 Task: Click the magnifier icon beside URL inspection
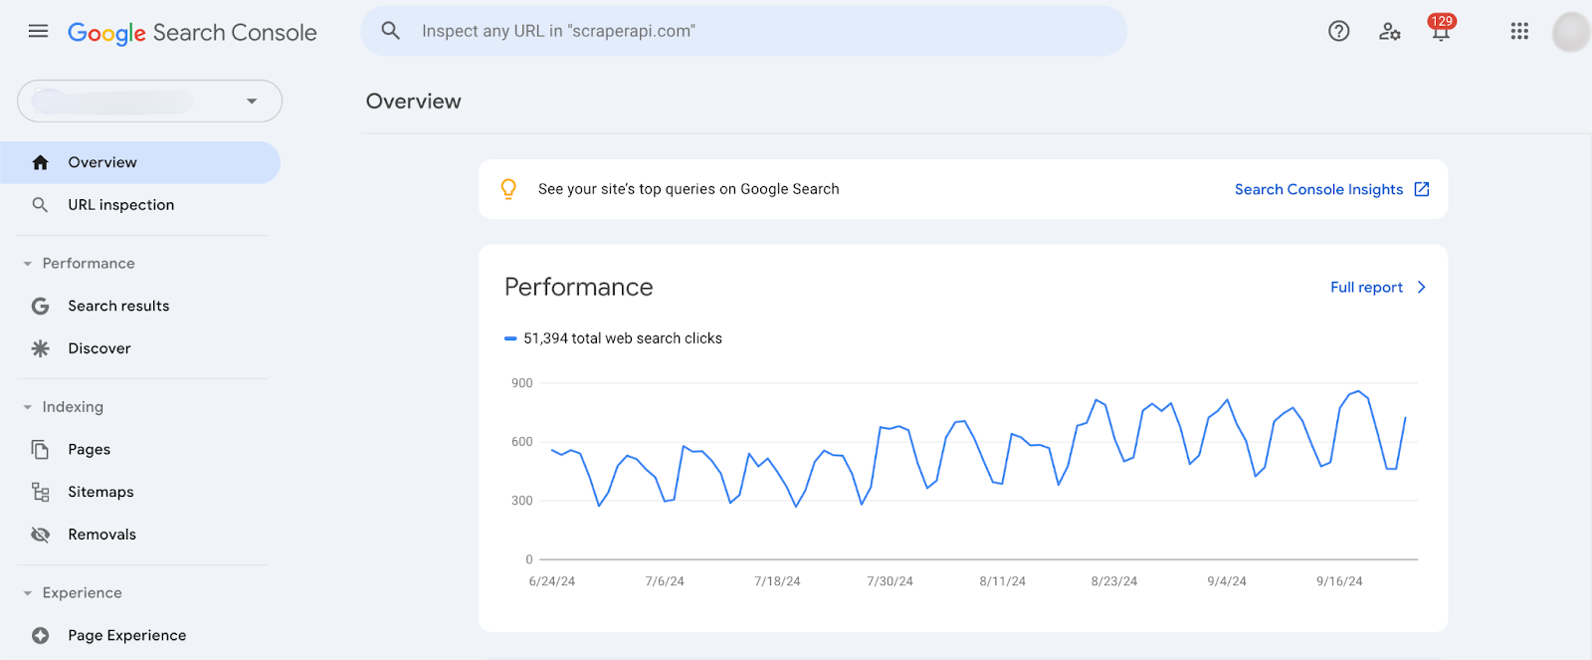coord(40,205)
